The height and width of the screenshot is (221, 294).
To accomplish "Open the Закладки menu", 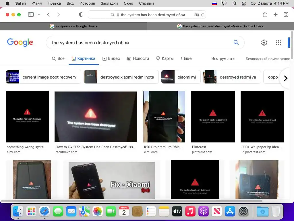I will [x=109, y=3].
